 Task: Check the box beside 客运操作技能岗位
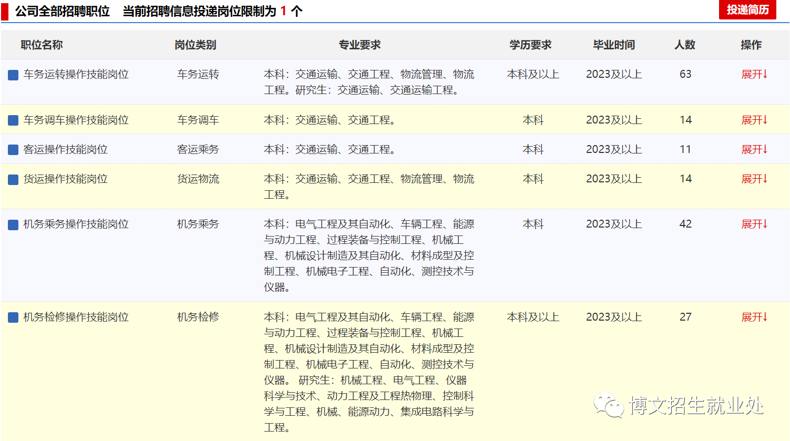click(13, 150)
